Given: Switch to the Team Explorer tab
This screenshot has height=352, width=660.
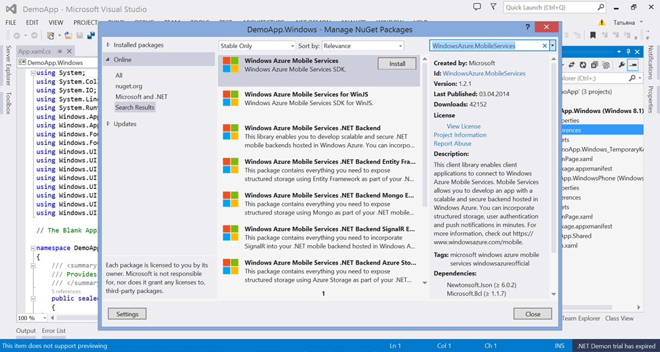Looking at the screenshot, I should (581, 318).
